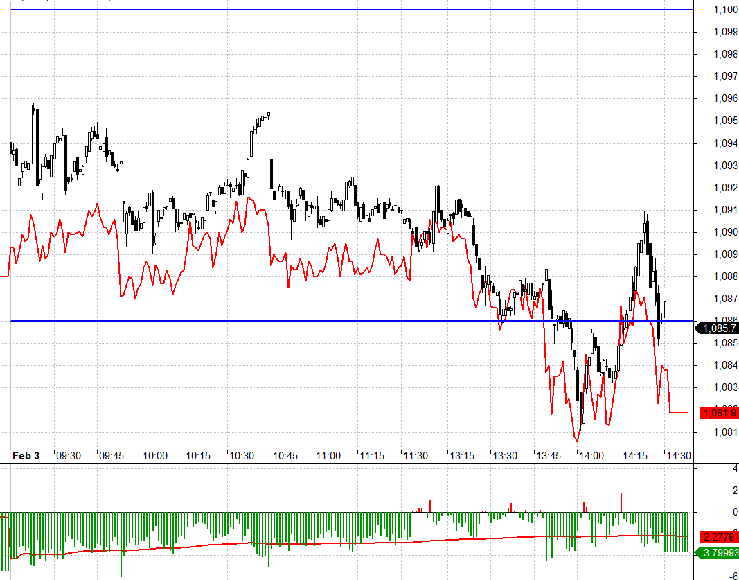Click the 1,081 price scale label
The width and height of the screenshot is (739, 580).
[726, 432]
